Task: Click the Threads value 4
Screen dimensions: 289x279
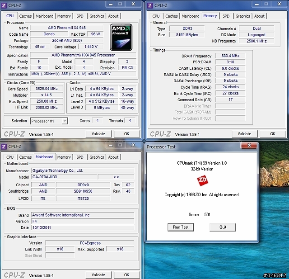Action: 130,120
